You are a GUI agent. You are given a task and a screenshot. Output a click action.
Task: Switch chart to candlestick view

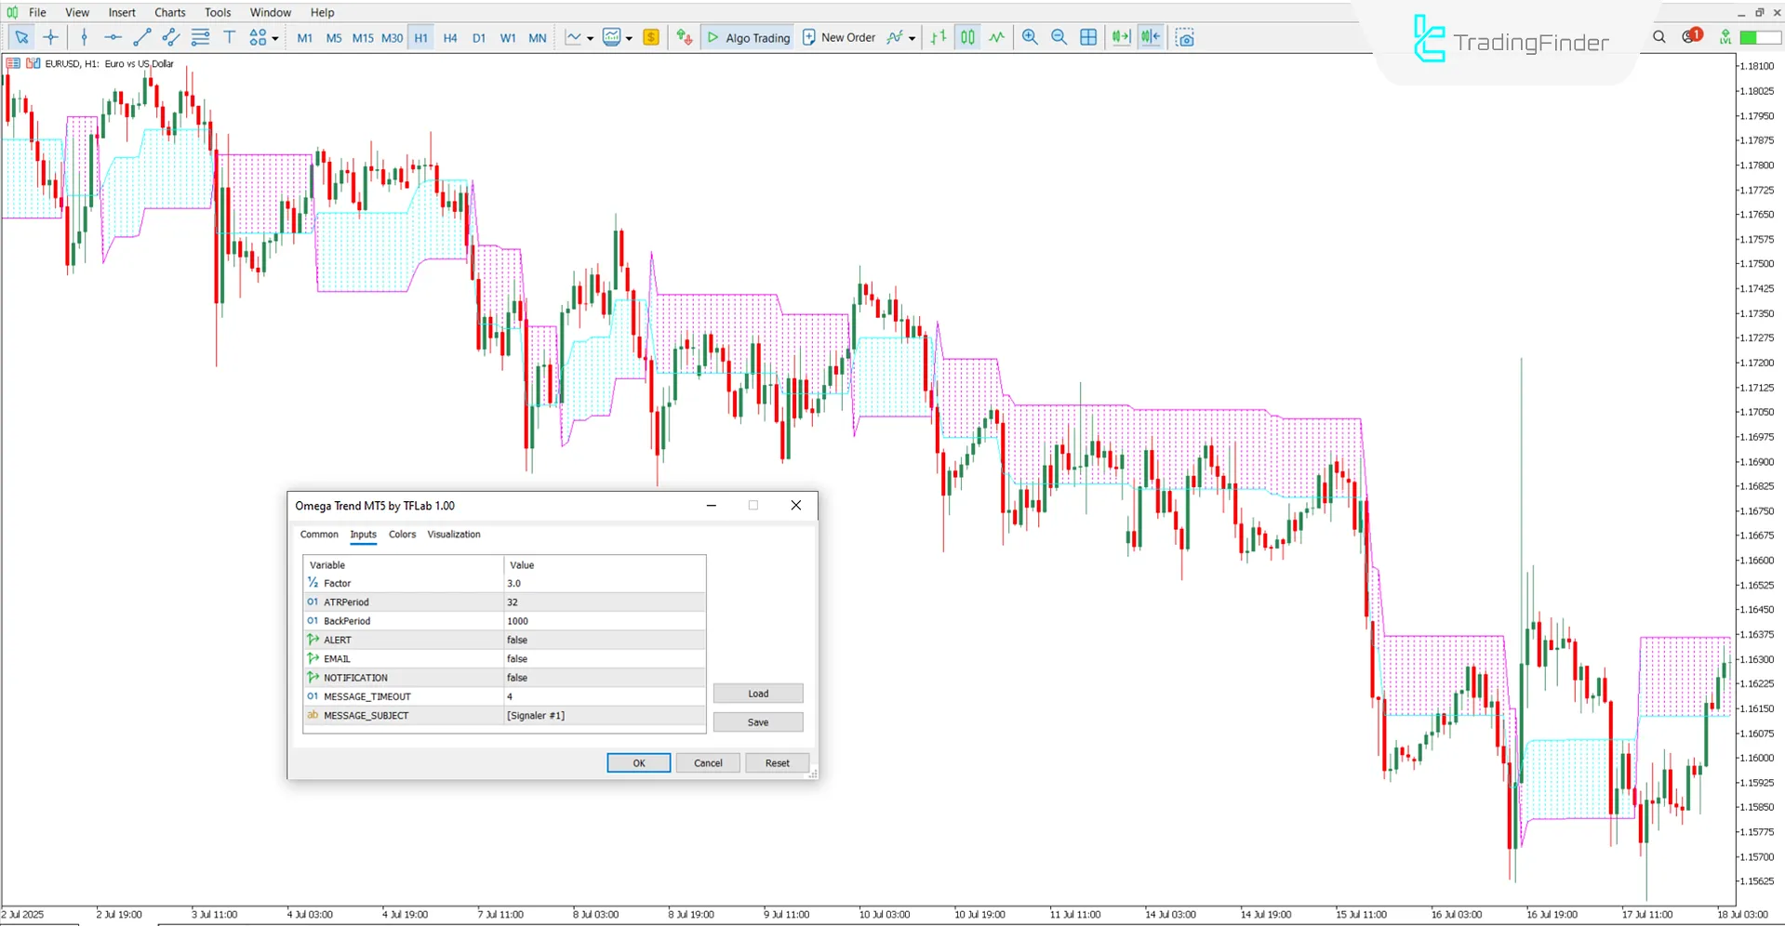click(x=967, y=37)
